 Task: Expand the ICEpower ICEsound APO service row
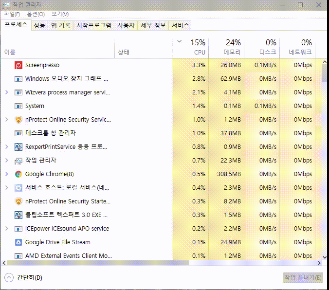pos(7,229)
